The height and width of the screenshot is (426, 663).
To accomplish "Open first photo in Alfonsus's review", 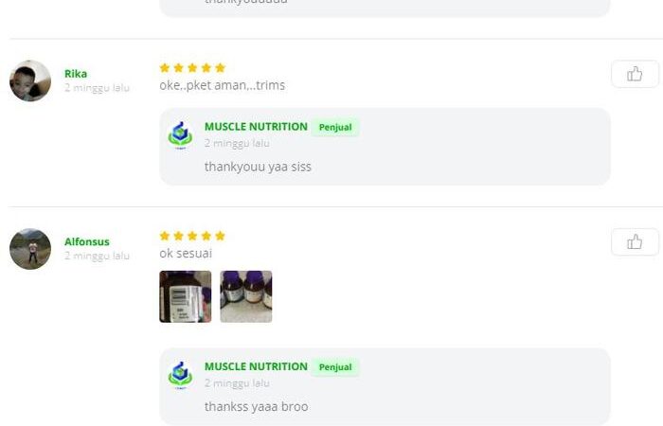I will click(x=186, y=296).
